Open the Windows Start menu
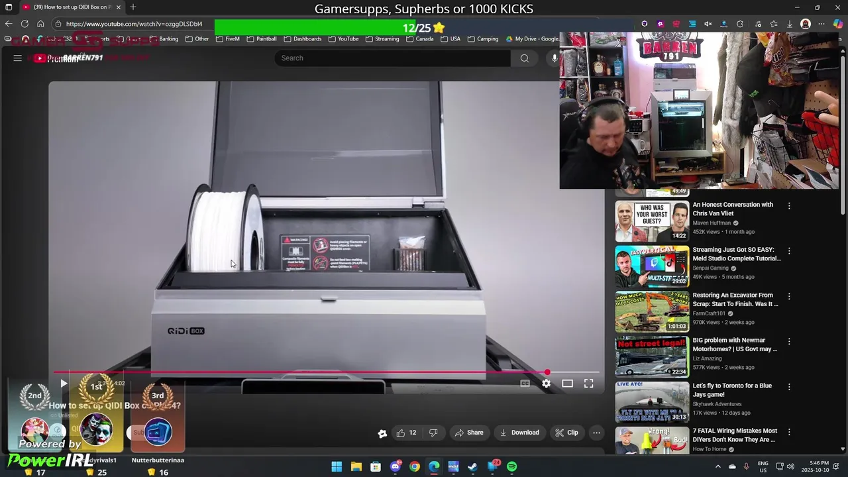The width and height of the screenshot is (848, 477). (337, 466)
